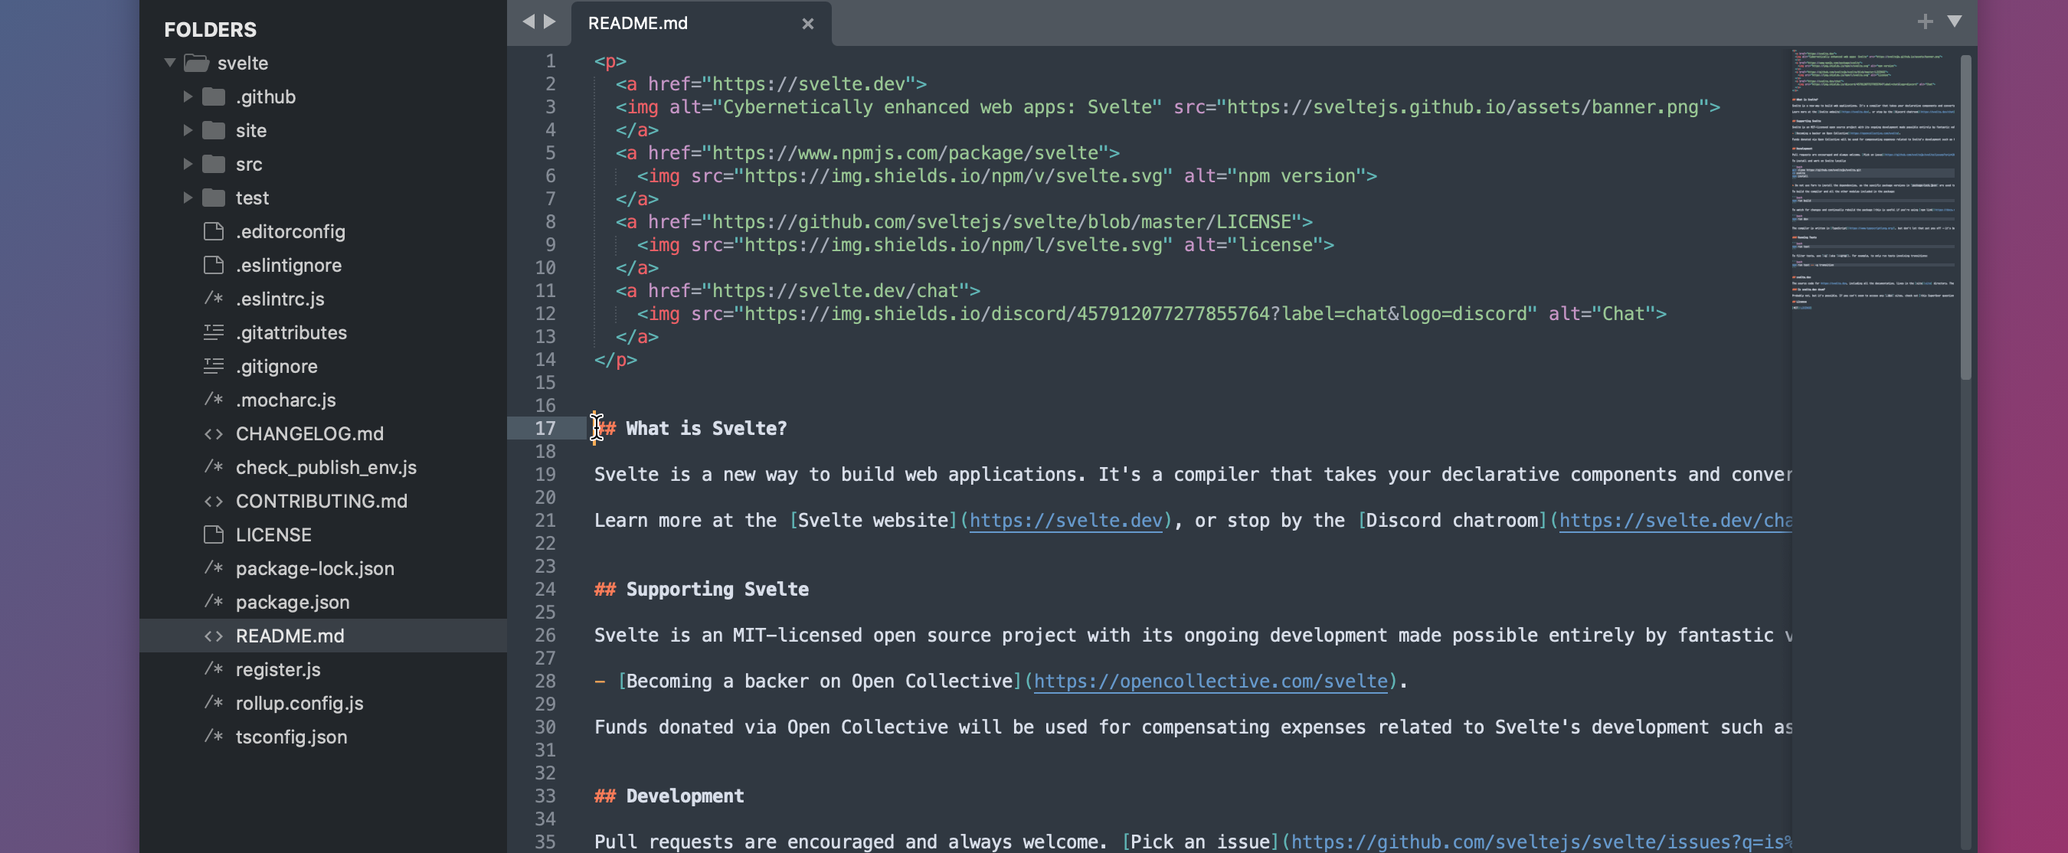Add a new tab with plus icon

pyautogui.click(x=1924, y=21)
